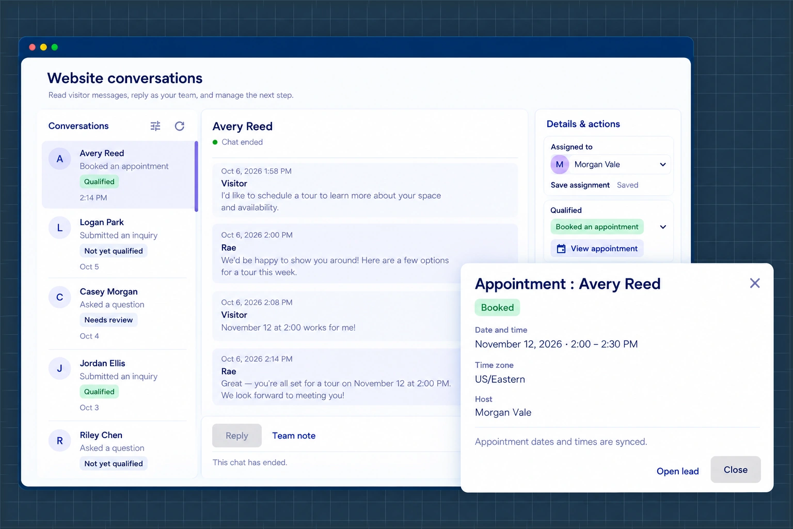Open the Morgan Vale assignee combo box
793x529 pixels.
[610, 164]
